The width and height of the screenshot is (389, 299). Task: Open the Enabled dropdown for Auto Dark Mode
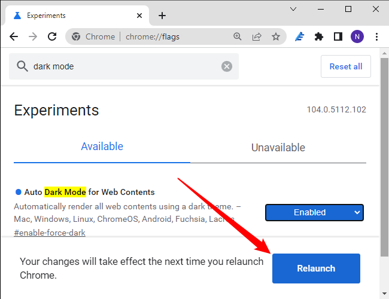pyautogui.click(x=314, y=212)
